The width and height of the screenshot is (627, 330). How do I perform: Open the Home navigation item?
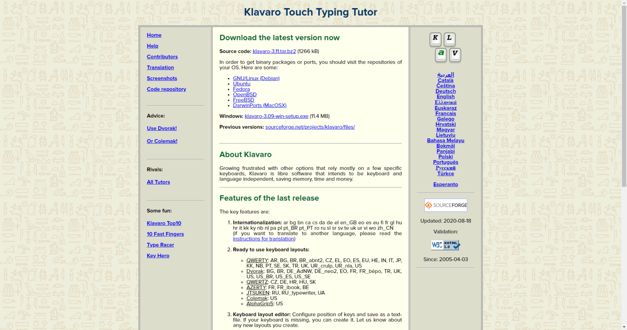pyautogui.click(x=154, y=35)
